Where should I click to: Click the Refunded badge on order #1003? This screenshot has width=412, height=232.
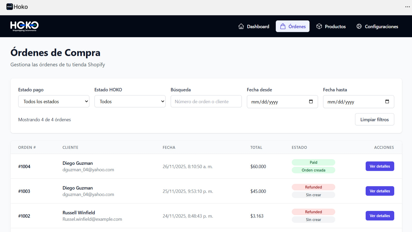click(x=313, y=187)
